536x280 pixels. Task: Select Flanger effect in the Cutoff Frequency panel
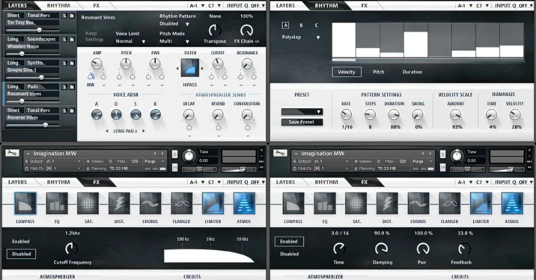tap(182, 203)
